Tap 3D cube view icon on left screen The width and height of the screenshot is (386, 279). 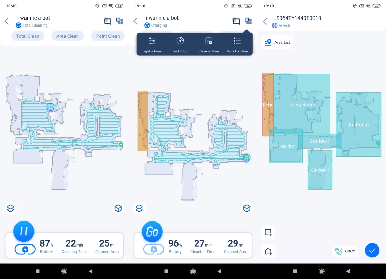[x=118, y=208]
